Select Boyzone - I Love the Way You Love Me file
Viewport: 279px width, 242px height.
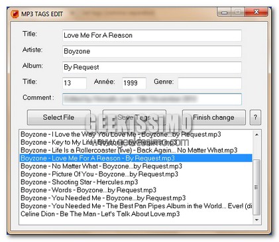[136, 135]
